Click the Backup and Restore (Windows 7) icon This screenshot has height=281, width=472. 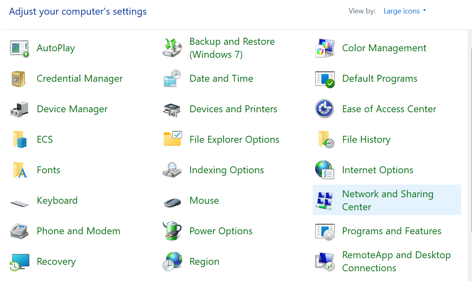pos(172,48)
